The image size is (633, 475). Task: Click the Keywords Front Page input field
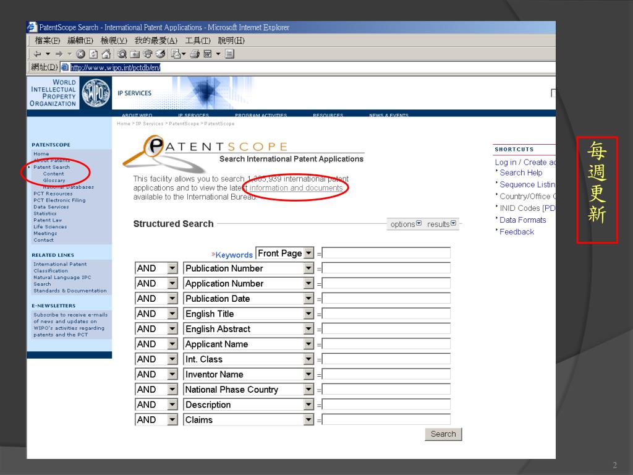[386, 253]
